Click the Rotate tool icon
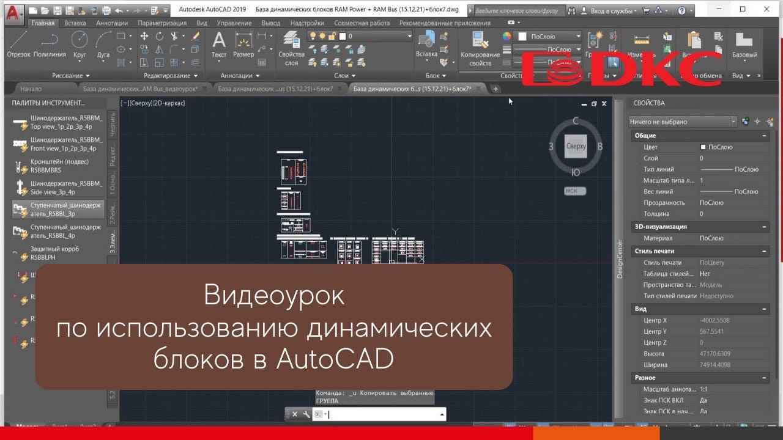Screen dimensions: 783x440 click(160, 36)
